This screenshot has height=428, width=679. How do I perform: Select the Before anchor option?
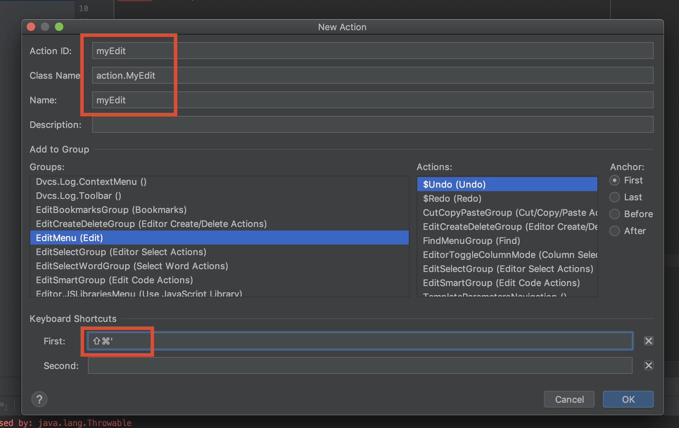pyautogui.click(x=615, y=214)
